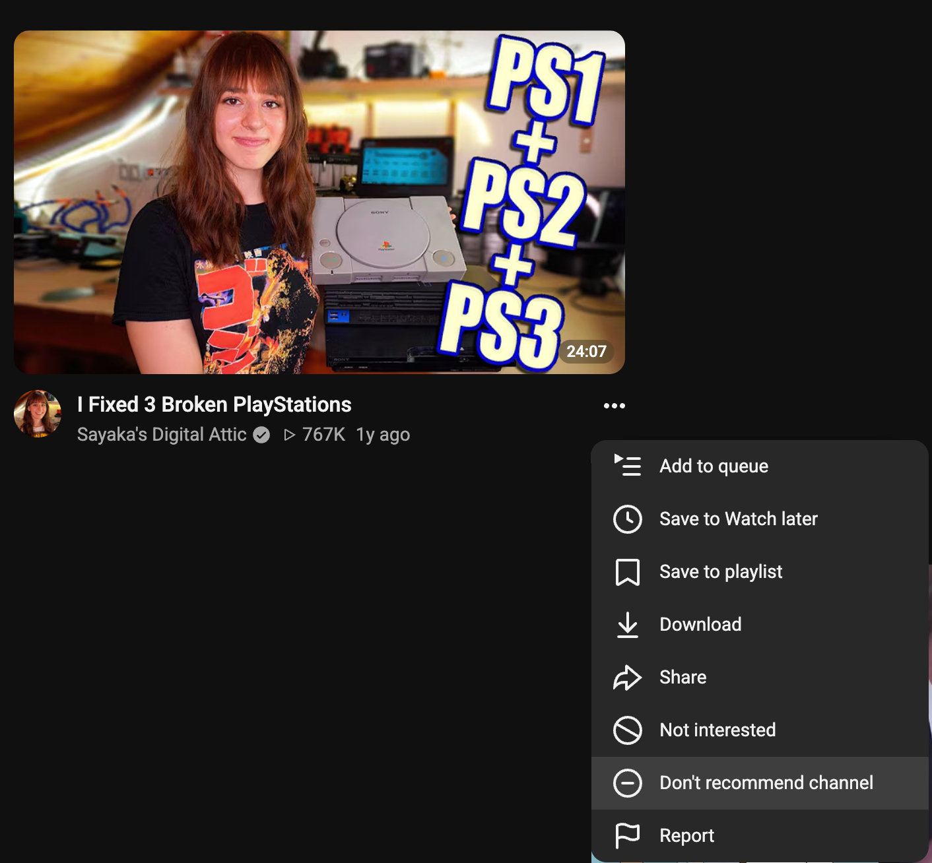Viewport: 932px width, 863px height.
Task: Choose Add to queue from the menu
Action: [x=760, y=466]
